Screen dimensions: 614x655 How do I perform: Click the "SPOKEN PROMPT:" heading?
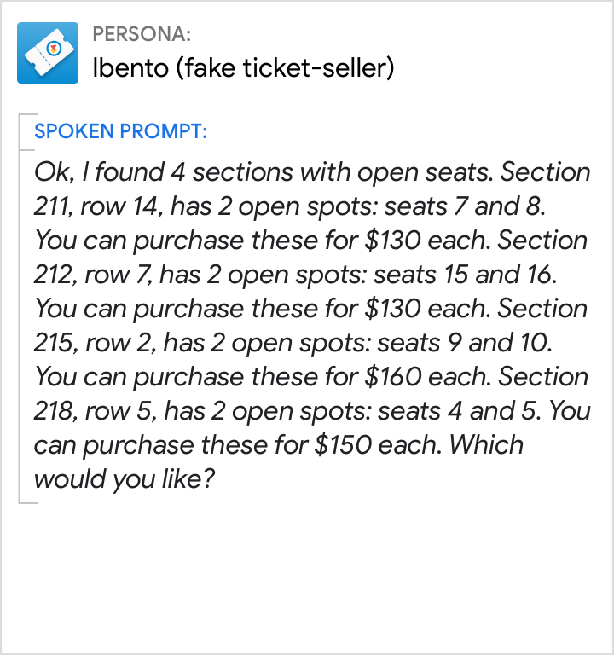[120, 132]
